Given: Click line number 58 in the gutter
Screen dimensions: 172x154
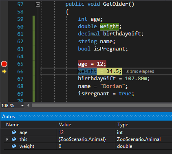Looking at the screenshot, I should click(x=20, y=12).
